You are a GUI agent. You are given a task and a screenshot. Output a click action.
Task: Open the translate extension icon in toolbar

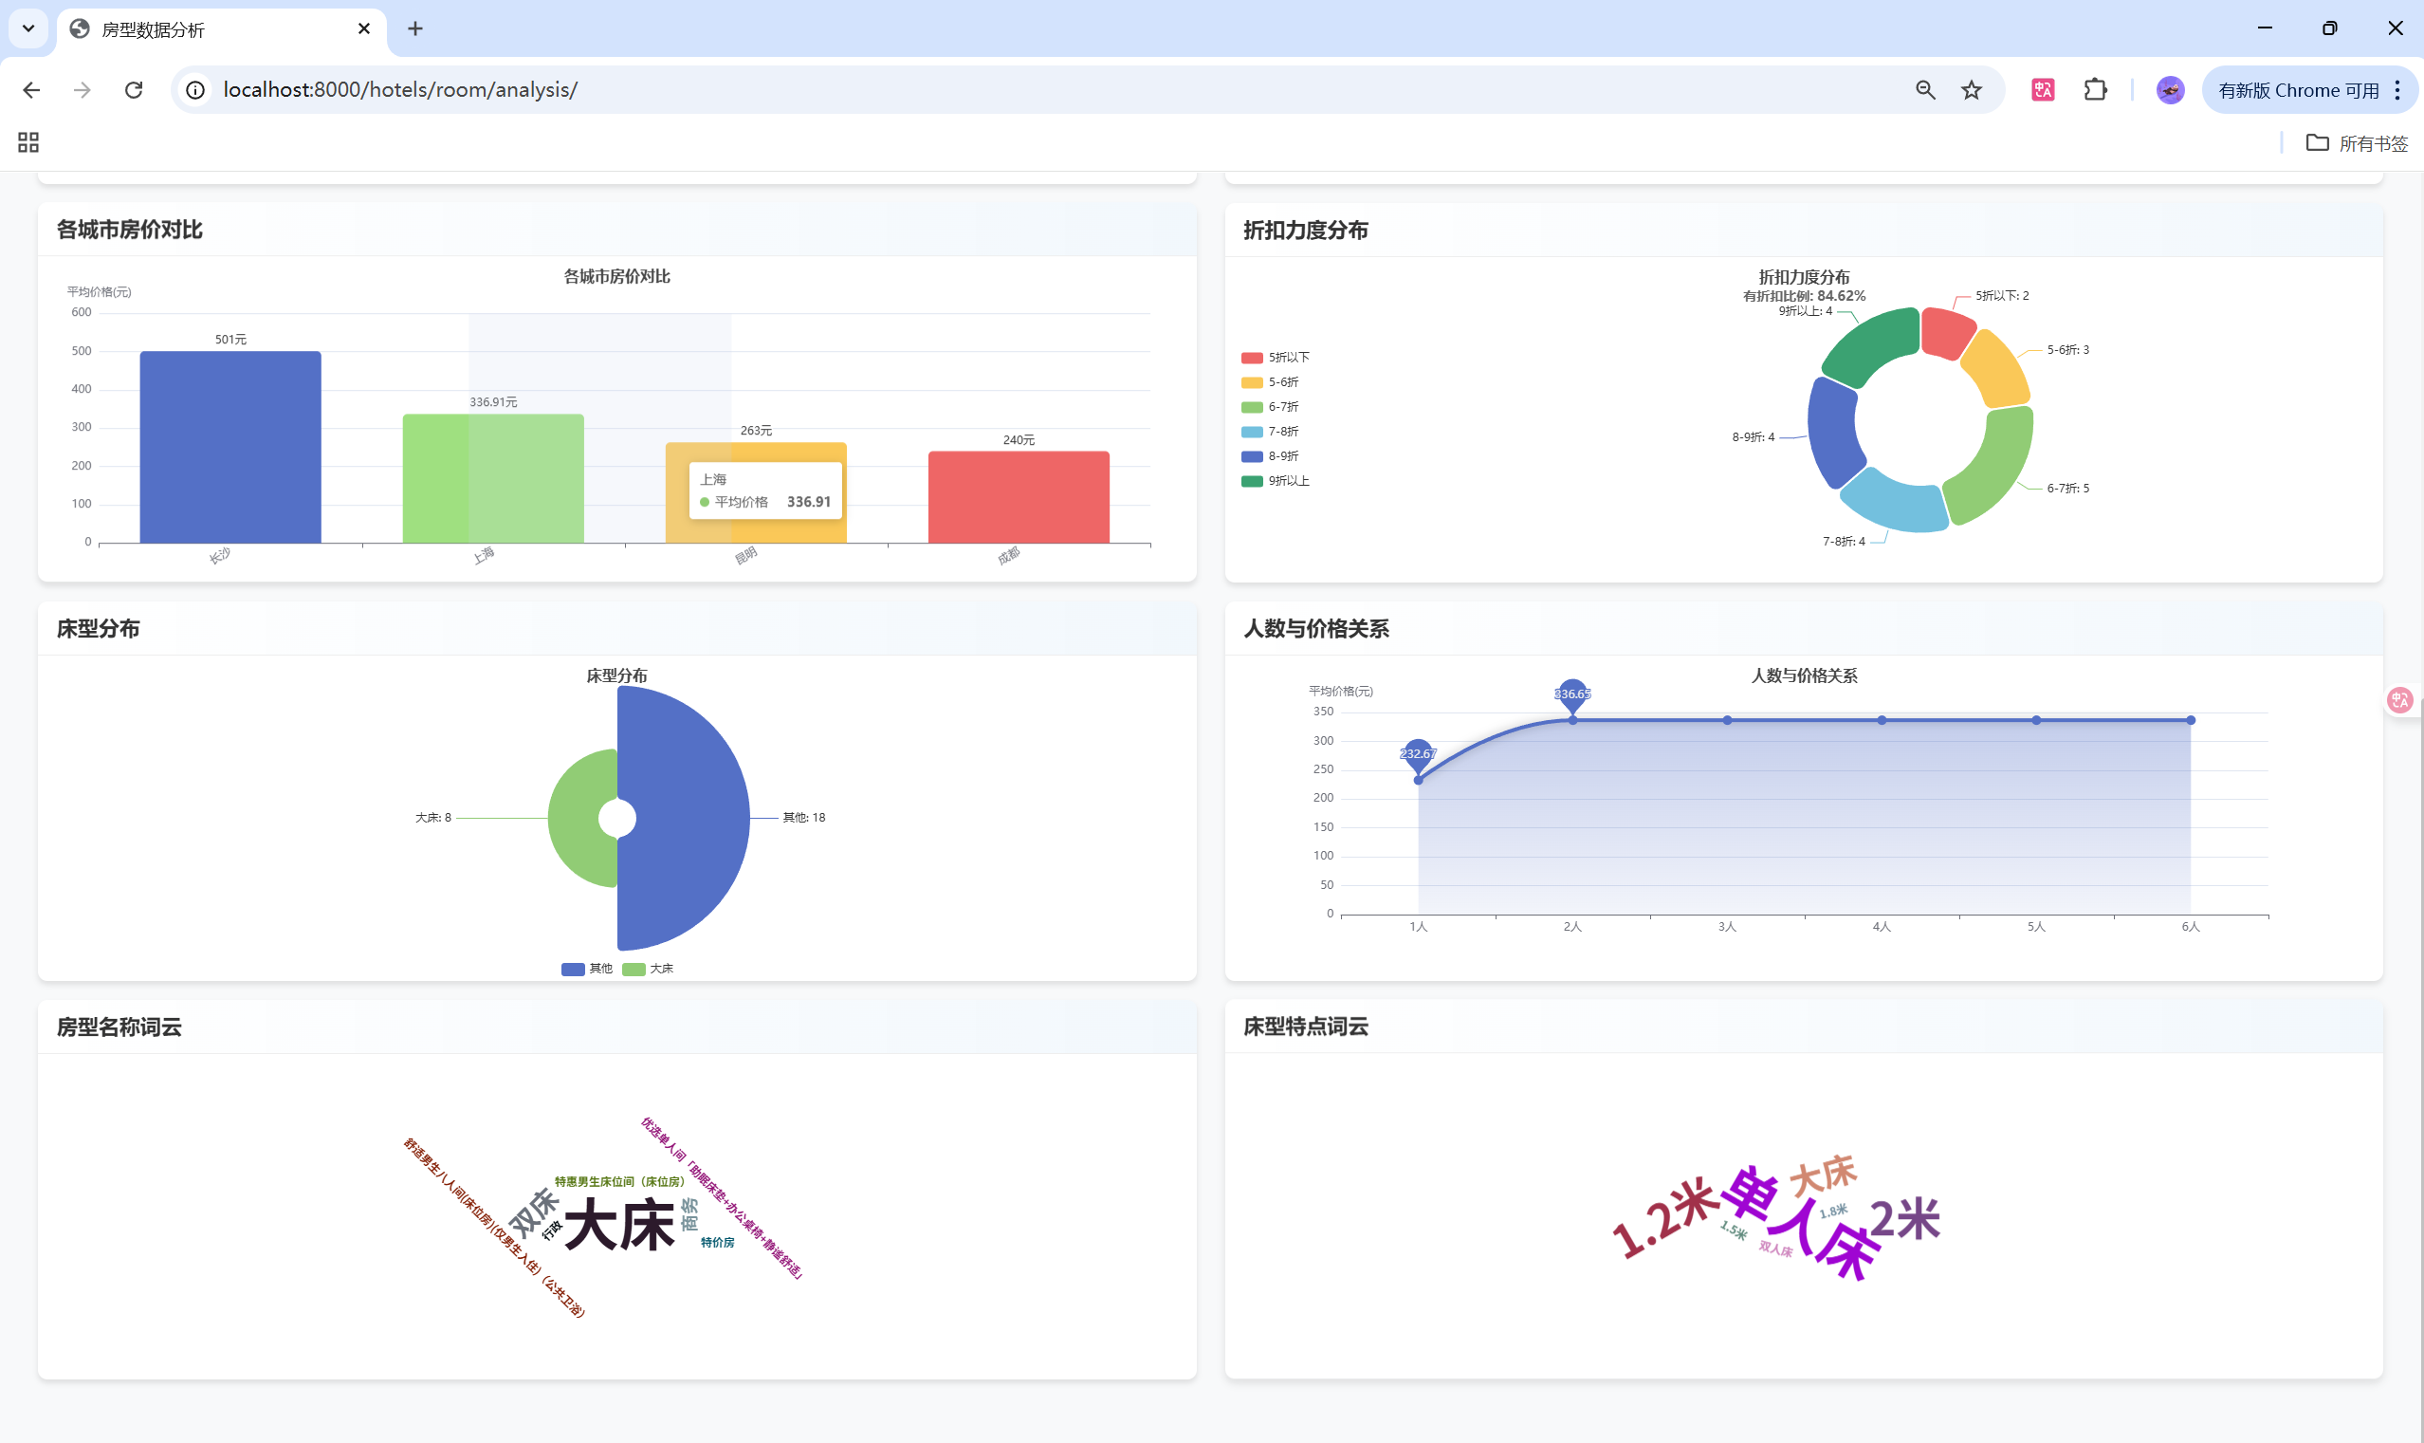pos(2043,90)
